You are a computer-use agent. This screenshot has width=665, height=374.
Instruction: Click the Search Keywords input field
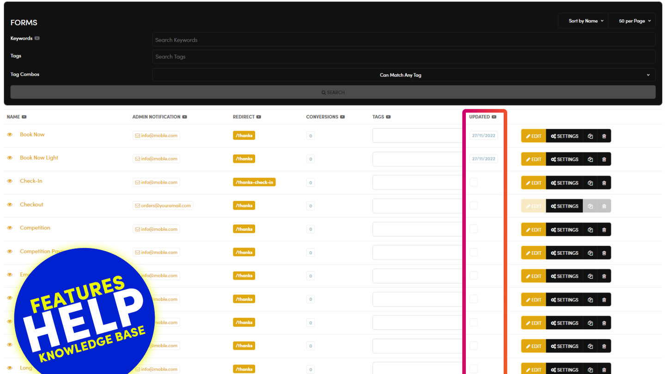pos(403,40)
